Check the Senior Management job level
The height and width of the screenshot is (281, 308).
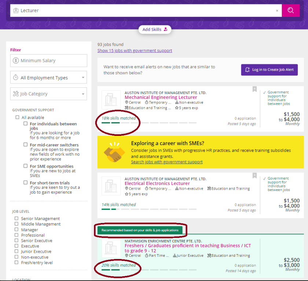16,219
